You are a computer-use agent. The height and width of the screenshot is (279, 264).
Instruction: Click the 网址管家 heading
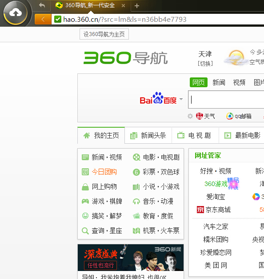208,155
